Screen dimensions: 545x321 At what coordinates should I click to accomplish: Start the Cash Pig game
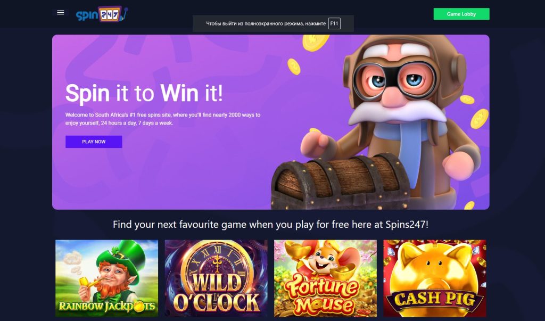(x=434, y=278)
